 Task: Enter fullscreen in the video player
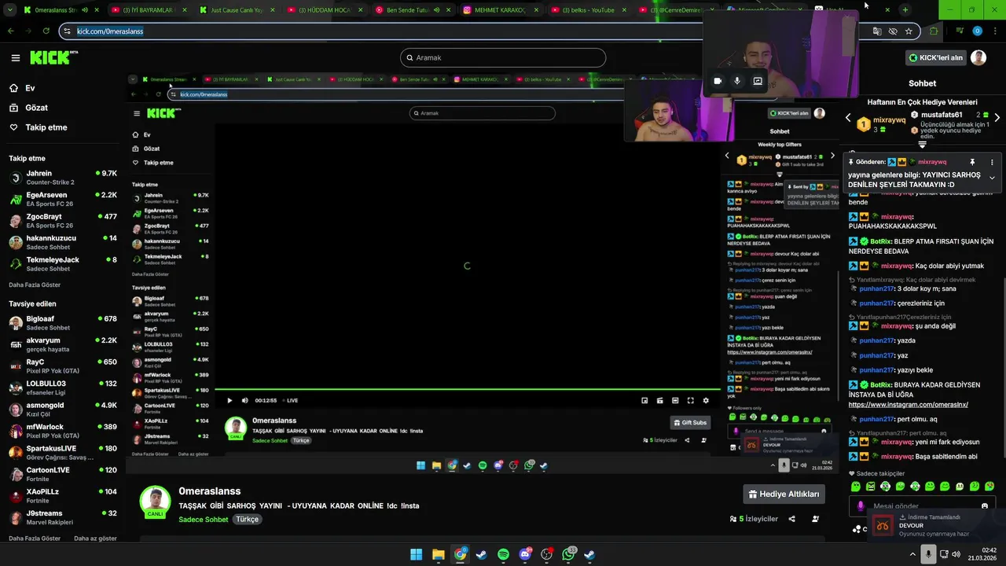[x=690, y=400]
